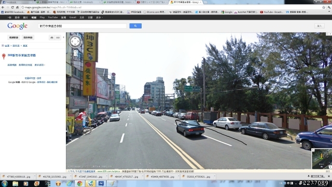Collapse the left side panel arrow
Image resolution: width=332 pixels, height=187 pixels.
point(63,37)
